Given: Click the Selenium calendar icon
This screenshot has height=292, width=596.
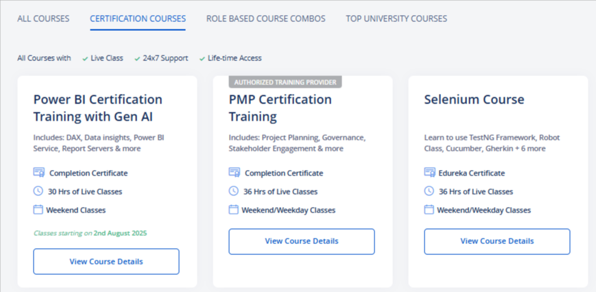Looking at the screenshot, I should click(429, 210).
